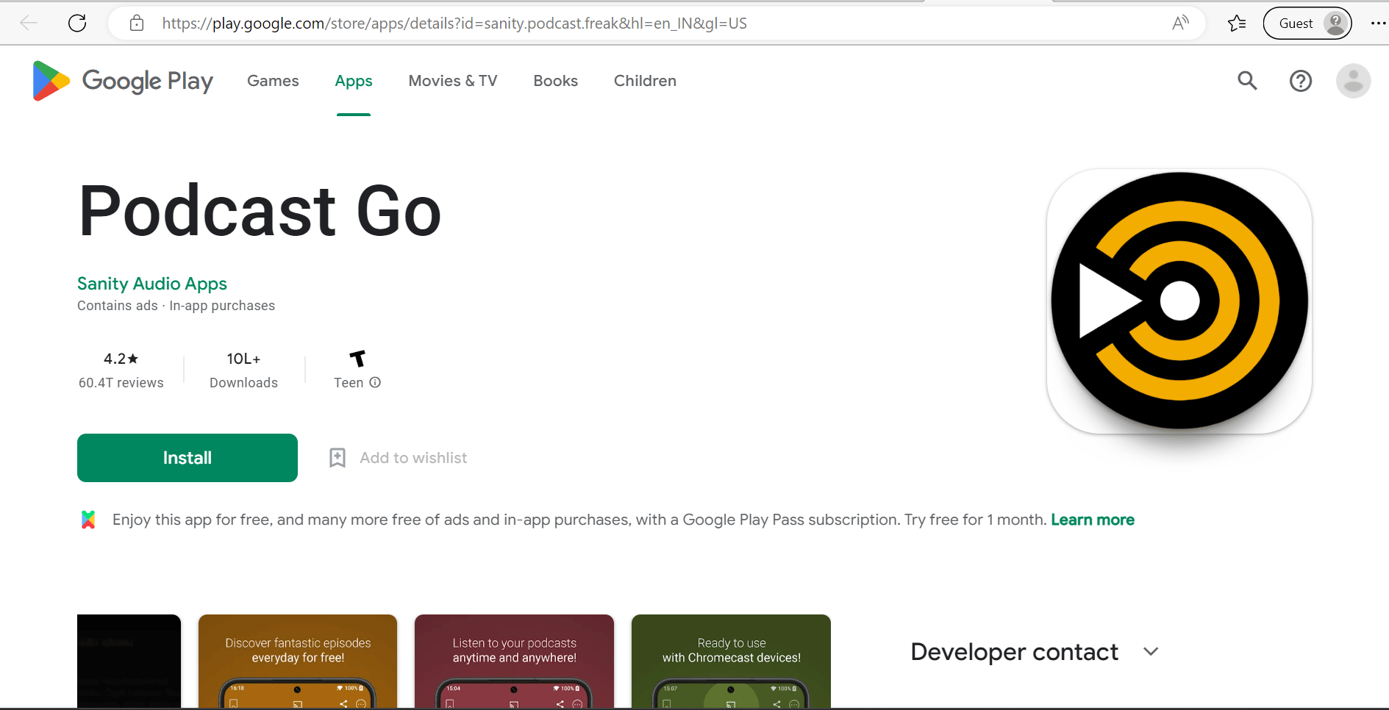This screenshot has width=1389, height=710.
Task: Click the Teen rating info icon
Action: (x=375, y=382)
